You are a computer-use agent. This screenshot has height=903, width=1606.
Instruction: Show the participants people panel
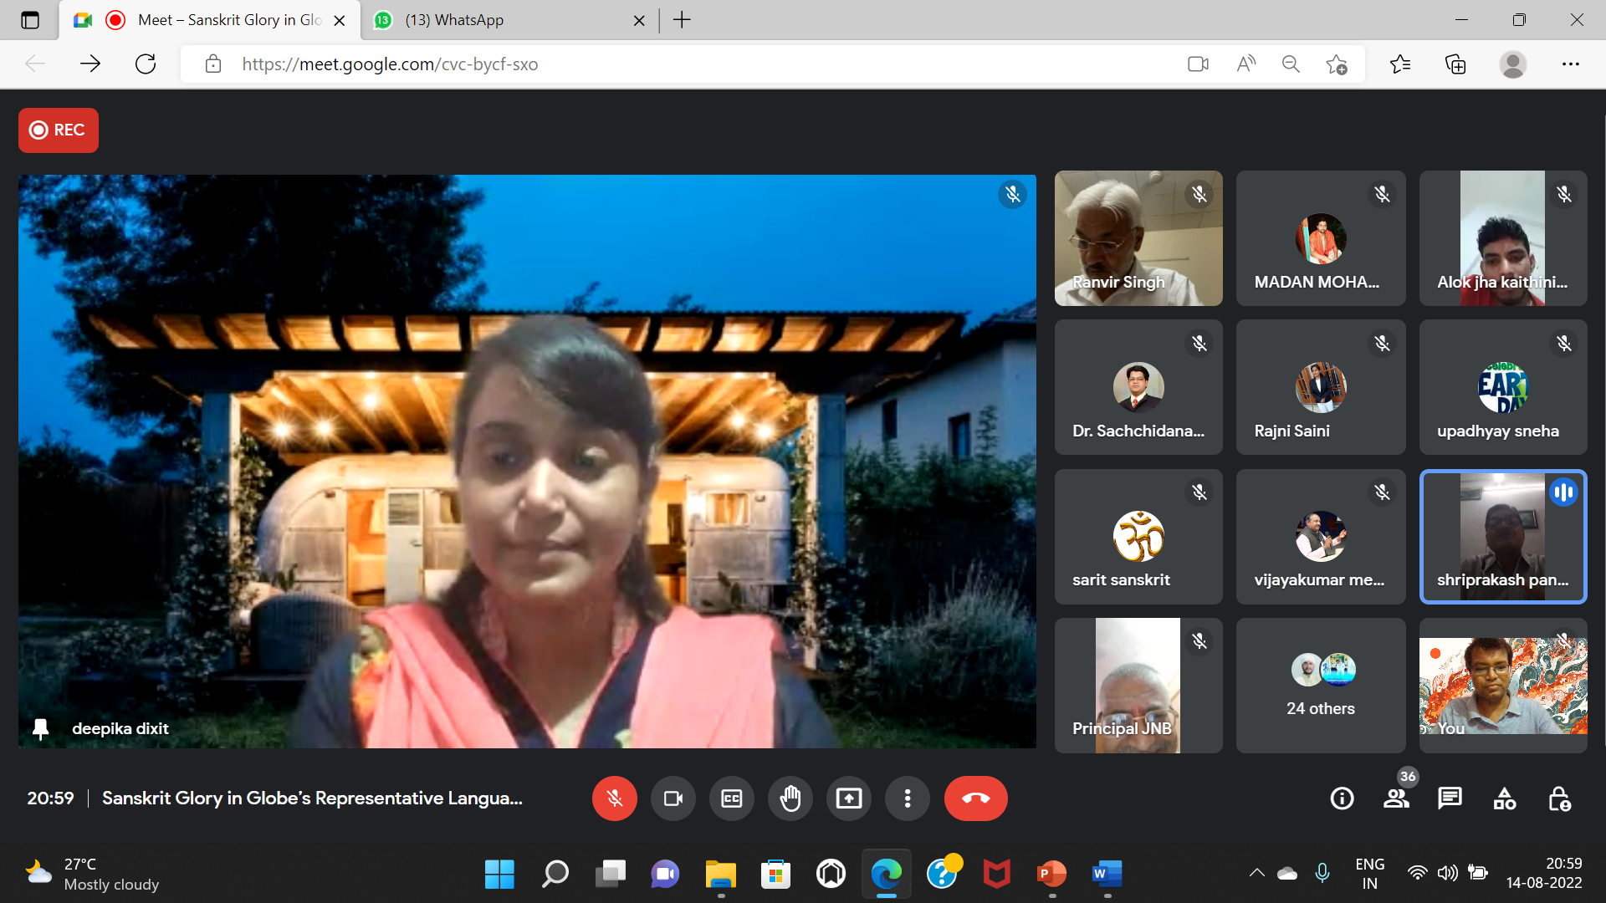coord(1396,798)
